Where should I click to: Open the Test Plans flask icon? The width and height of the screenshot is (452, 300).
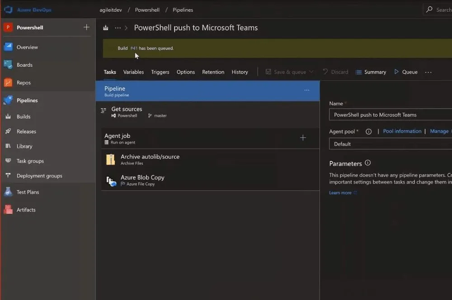[8, 192]
